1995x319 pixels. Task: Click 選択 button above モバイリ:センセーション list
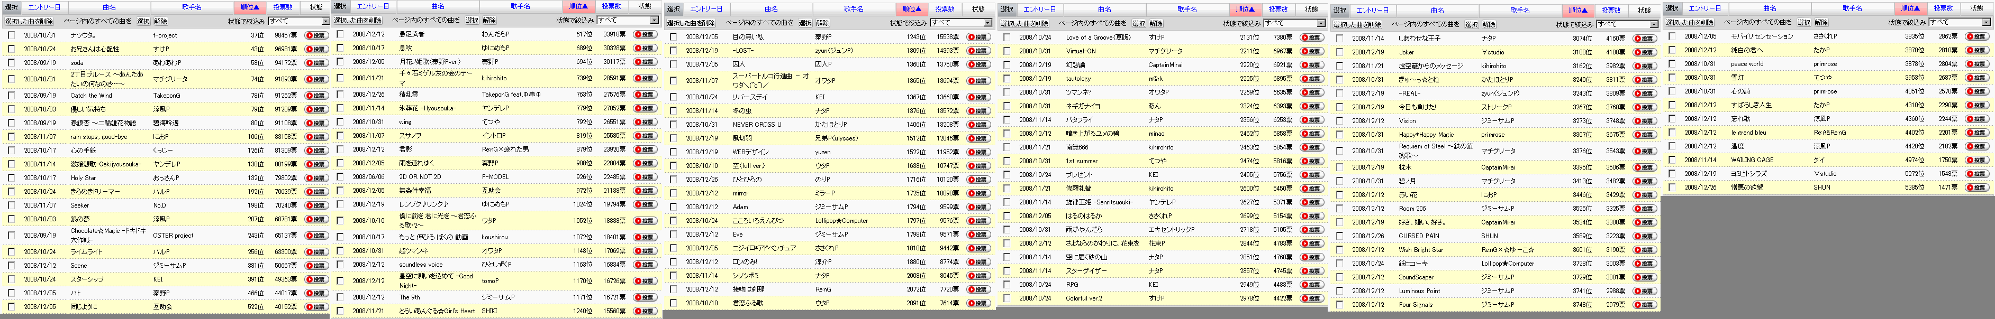[x=1804, y=22]
